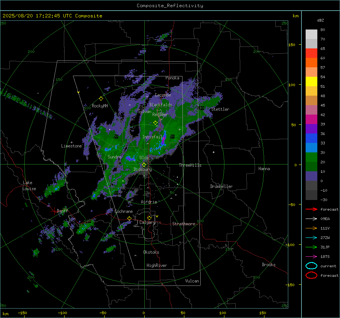340x318 pixels.
Task: Click the 150 tick label on the right axis
Action: click(292, 45)
